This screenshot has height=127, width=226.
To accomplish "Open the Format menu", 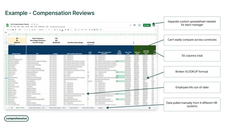I will [27, 27].
